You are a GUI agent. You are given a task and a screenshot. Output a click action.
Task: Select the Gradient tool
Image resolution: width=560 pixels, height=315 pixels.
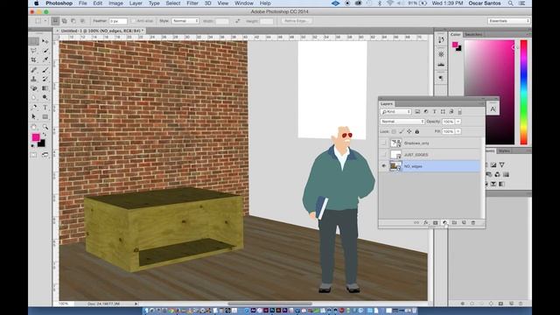(45, 88)
